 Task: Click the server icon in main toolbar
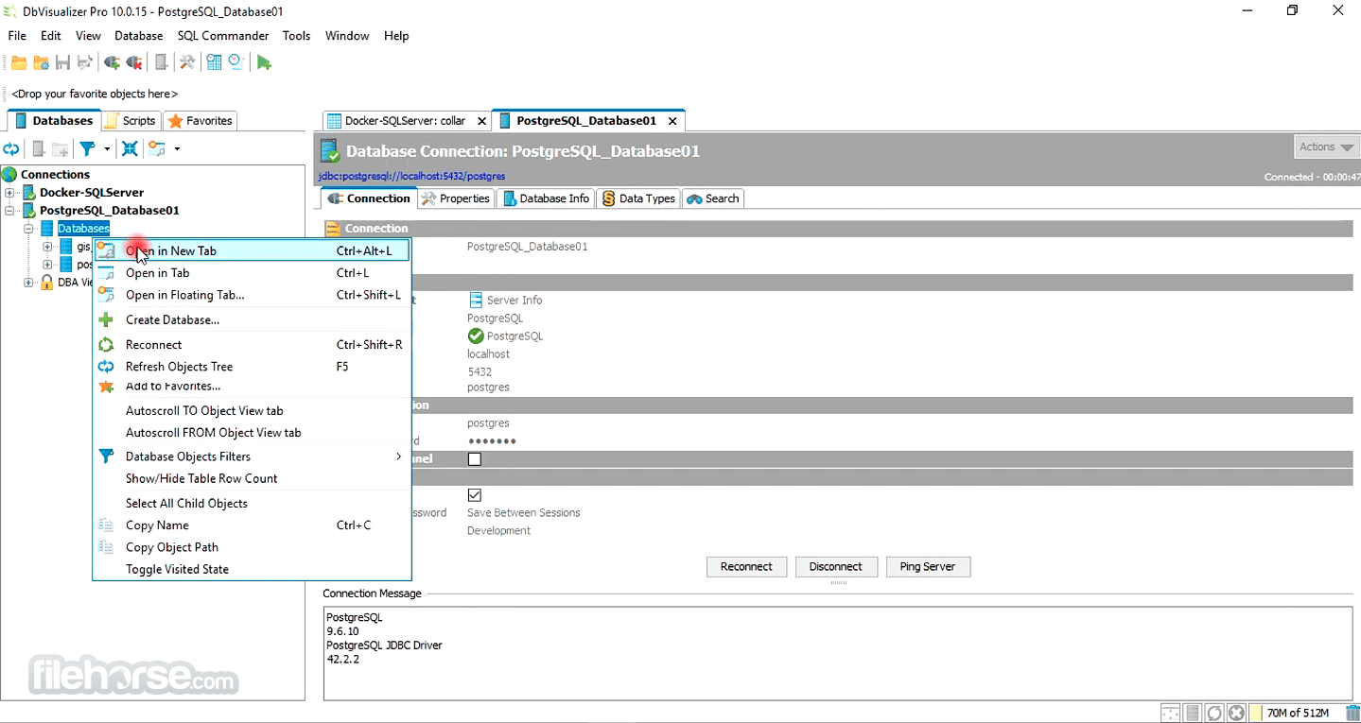point(162,63)
